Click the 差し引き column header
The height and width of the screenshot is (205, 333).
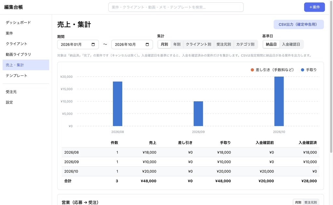coord(185,143)
